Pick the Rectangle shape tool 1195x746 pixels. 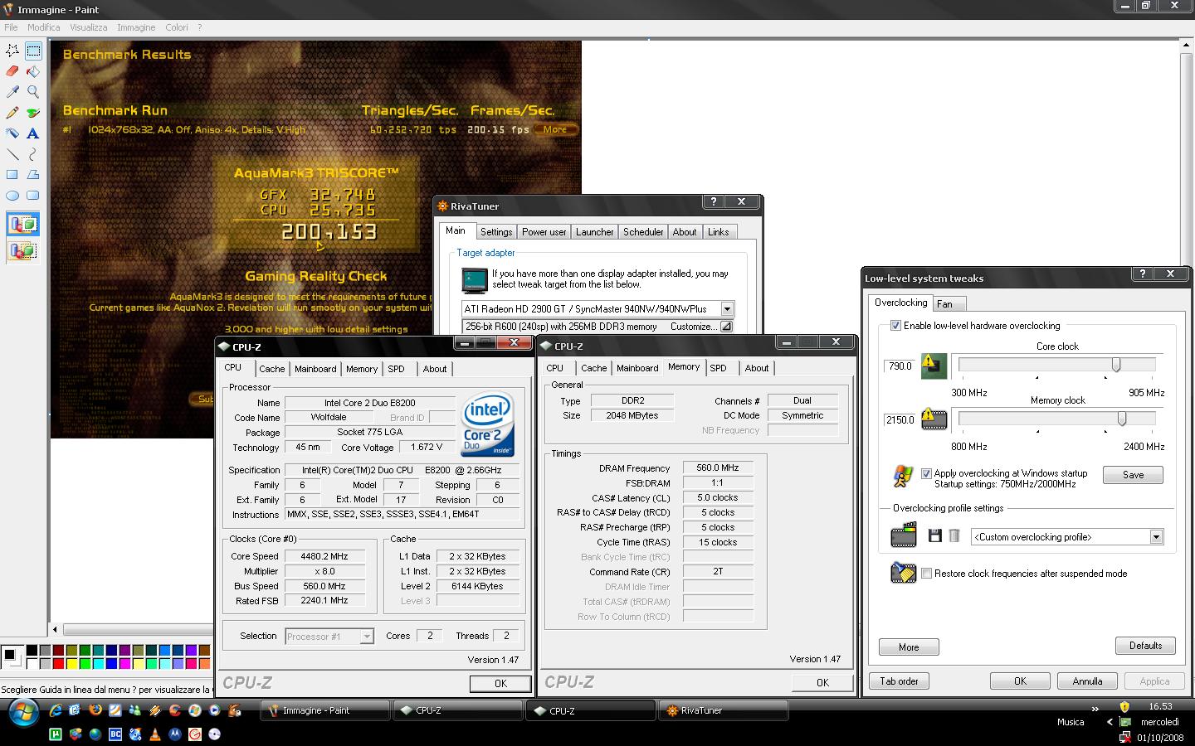(12, 175)
